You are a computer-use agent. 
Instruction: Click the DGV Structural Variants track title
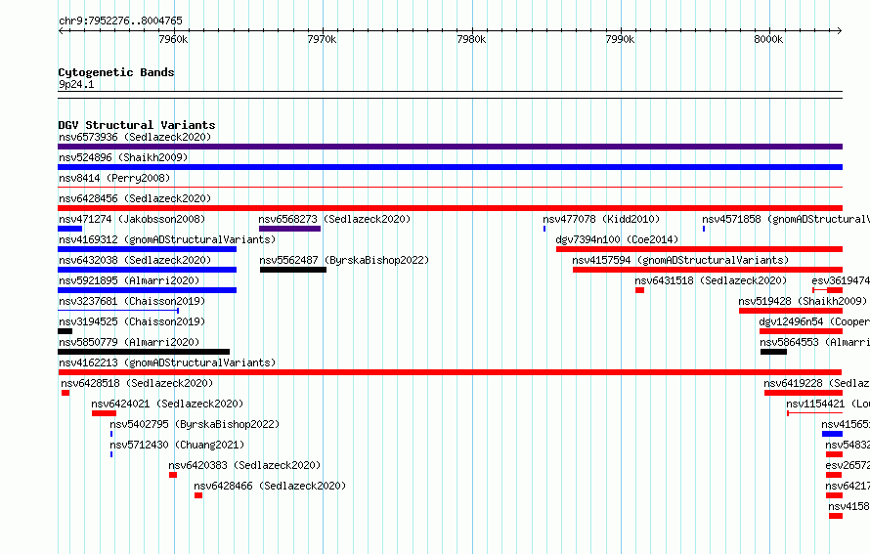point(137,125)
